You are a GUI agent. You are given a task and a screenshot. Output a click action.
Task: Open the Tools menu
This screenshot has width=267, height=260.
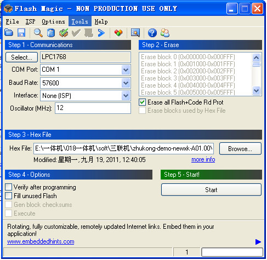click(80, 21)
